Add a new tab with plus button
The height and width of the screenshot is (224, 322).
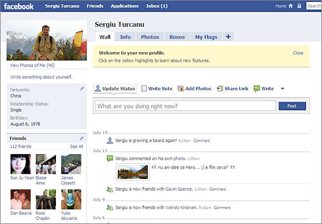tap(228, 37)
